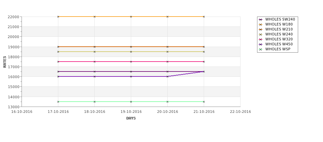The height and width of the screenshot is (142, 323).
Task: Click WSP data point on 21-10-2016
Action: (x=204, y=102)
